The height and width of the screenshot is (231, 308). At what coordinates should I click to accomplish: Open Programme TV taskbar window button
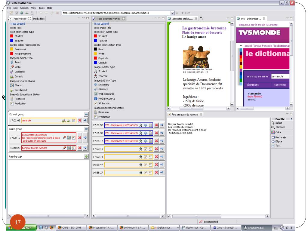pos(102,228)
